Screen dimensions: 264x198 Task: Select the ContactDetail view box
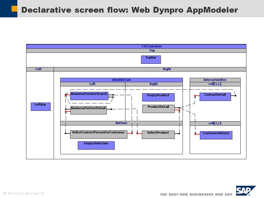tap(215, 97)
